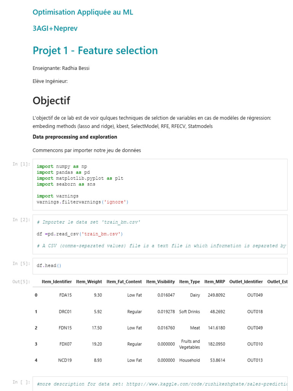Select the Item_MRP column header
This screenshot has width=293, height=391.
pyautogui.click(x=214, y=282)
